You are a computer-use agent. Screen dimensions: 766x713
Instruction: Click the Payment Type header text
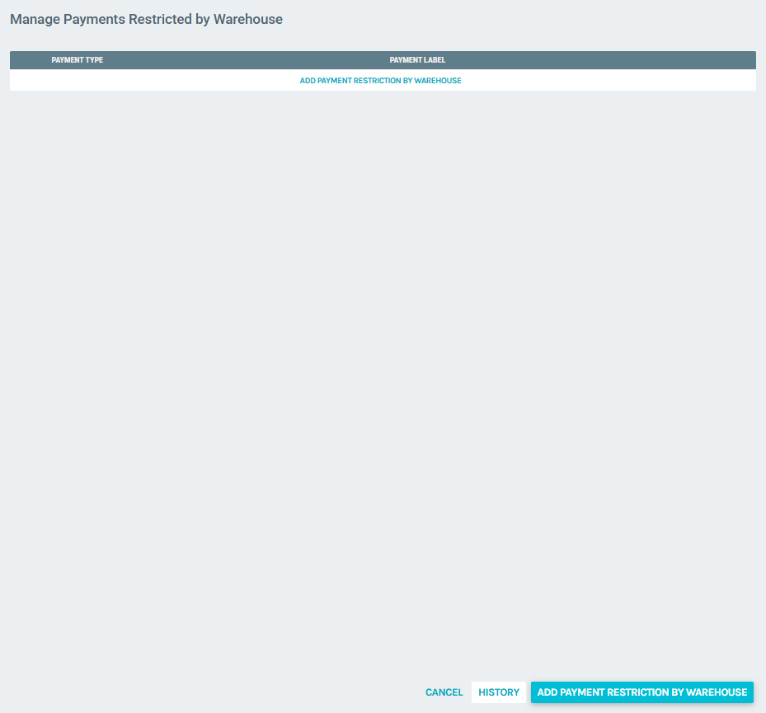tap(77, 60)
